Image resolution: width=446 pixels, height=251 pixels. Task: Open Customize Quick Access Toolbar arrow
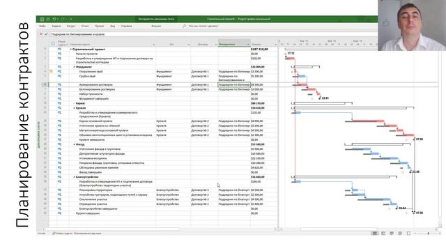coord(70,19)
